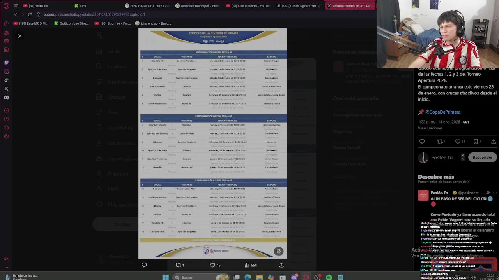Open History clock in the sidebar
The height and width of the screenshot is (280, 499).
click(6, 119)
